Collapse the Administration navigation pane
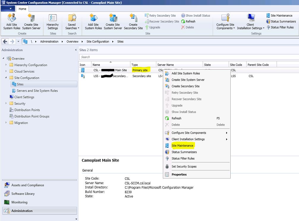299x221 pixels. coord(76,50)
